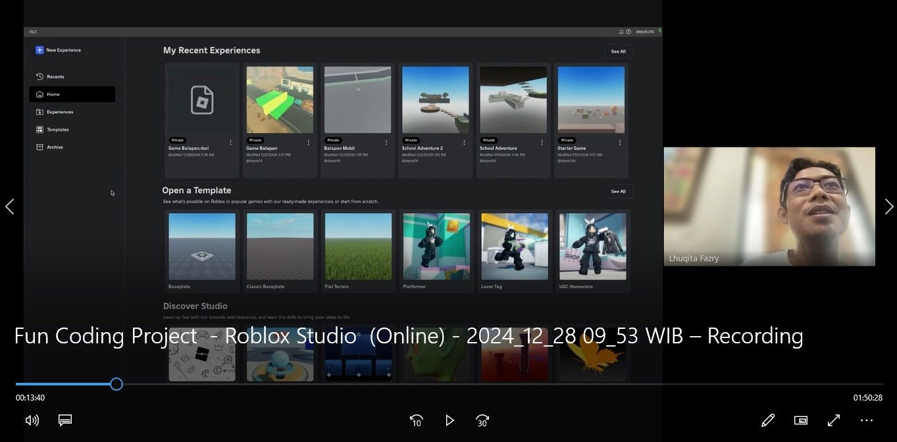
Task: Select Recents in the Studio sidebar
Action: pos(72,76)
